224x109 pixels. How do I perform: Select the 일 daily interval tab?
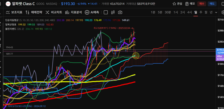coord(196,12)
